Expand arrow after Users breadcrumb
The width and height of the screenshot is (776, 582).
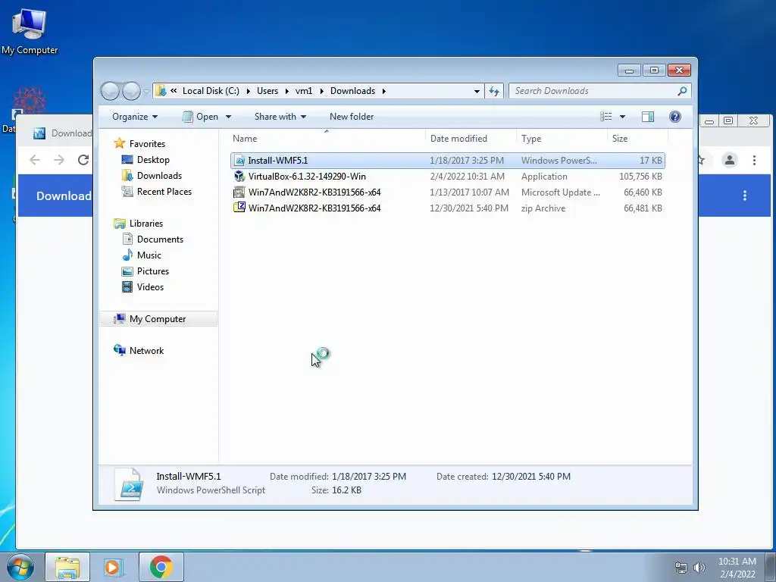point(286,91)
